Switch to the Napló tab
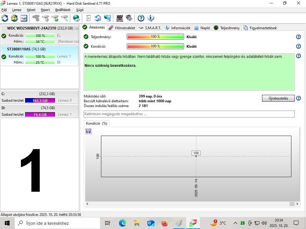Image resolution: width=306 pixels, height=229 pixels. tap(202, 28)
